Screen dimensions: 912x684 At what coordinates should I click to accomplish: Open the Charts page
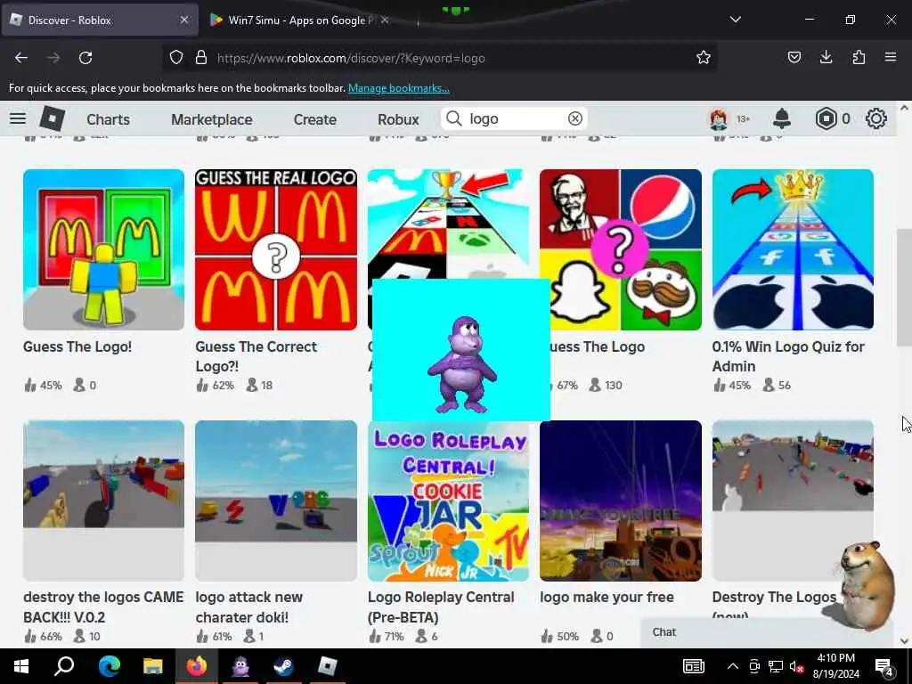pyautogui.click(x=108, y=119)
